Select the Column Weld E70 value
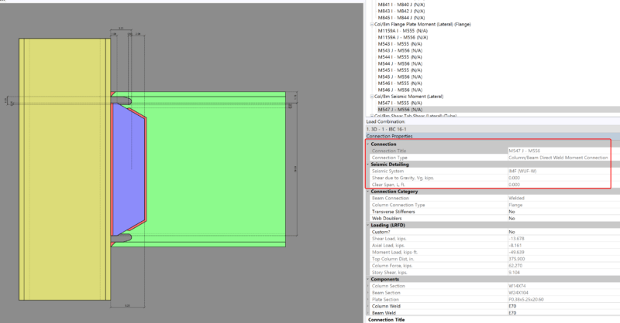This screenshot has height=323, width=620. tap(558, 305)
